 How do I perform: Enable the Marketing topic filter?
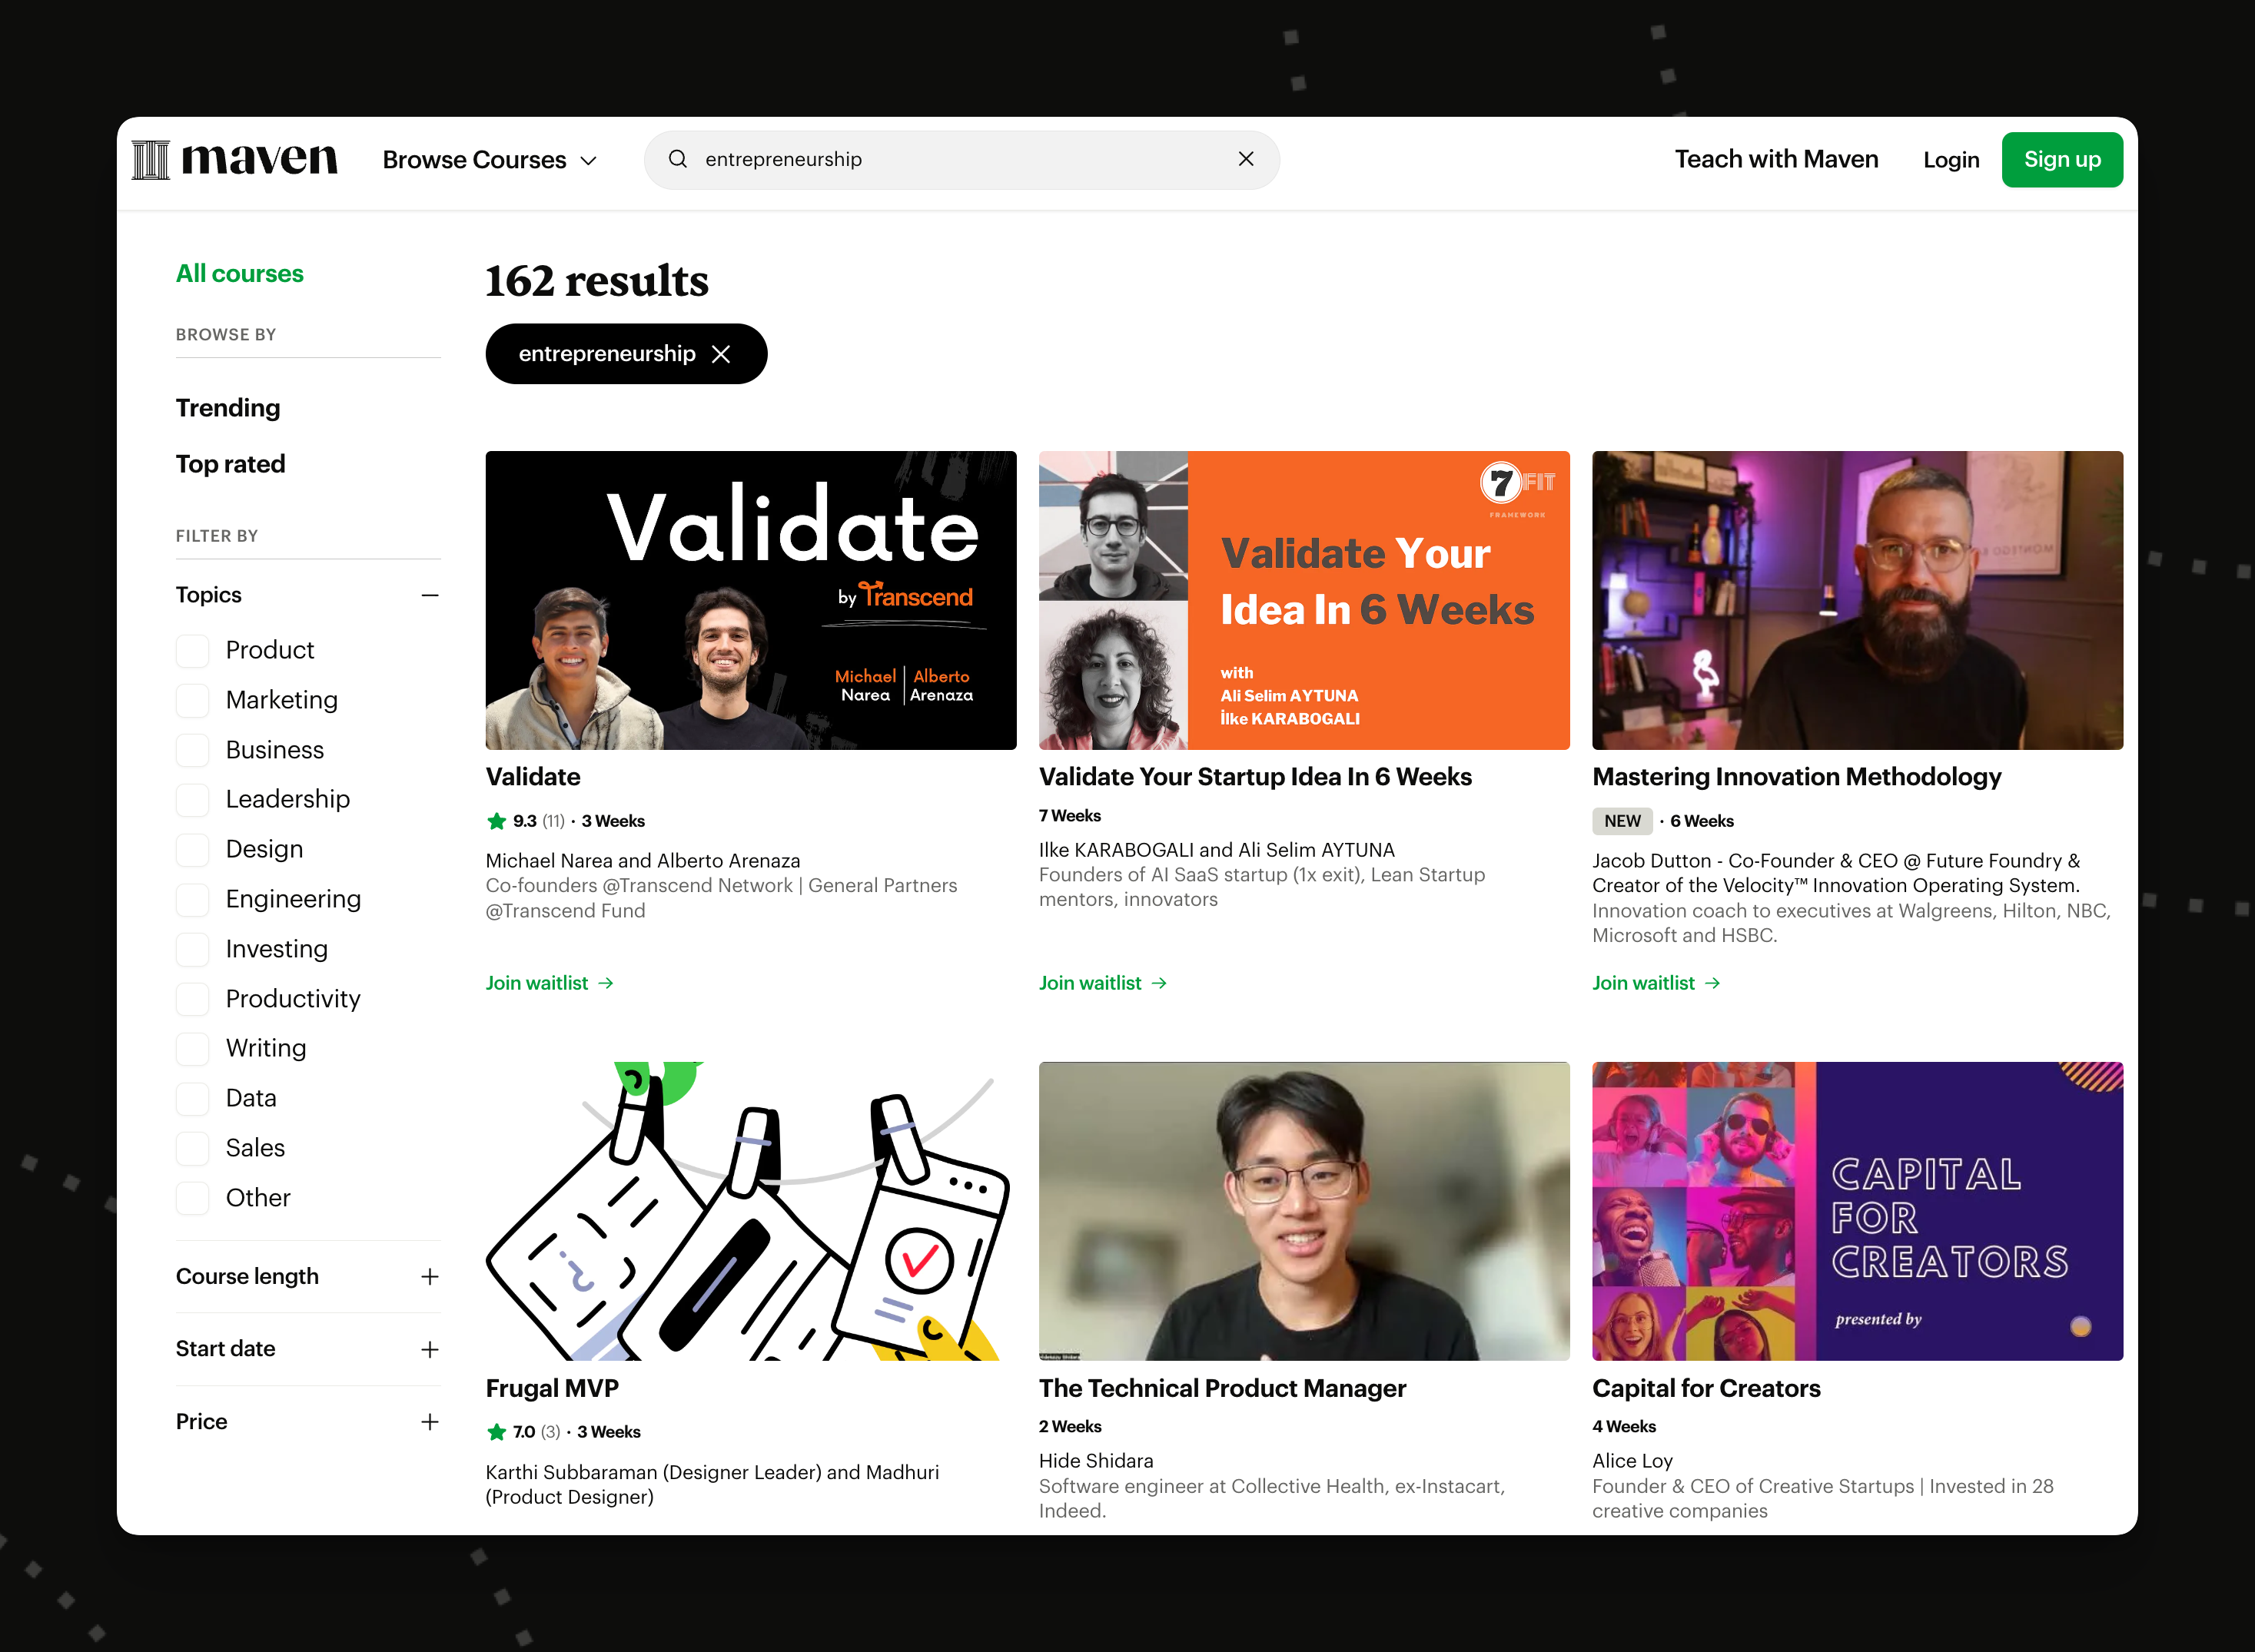(x=193, y=701)
